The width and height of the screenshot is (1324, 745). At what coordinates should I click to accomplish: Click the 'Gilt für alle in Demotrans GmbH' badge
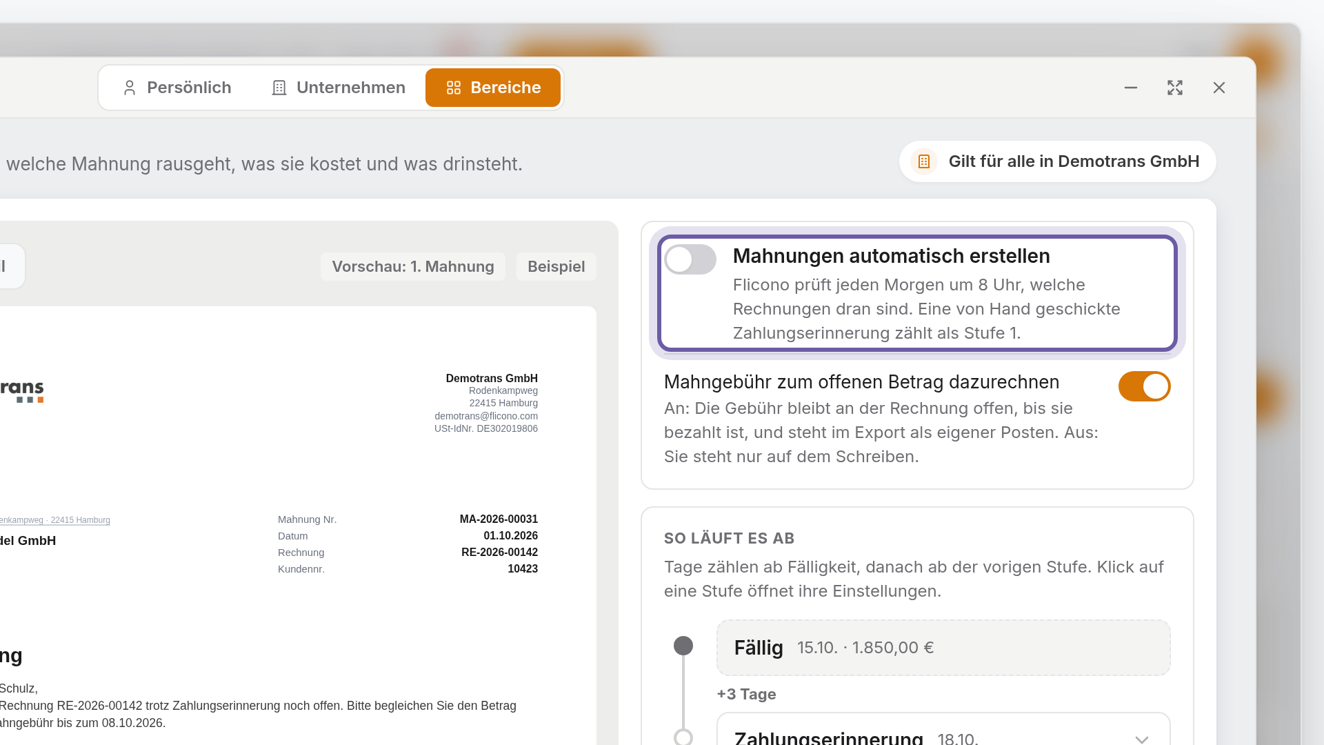click(x=1058, y=161)
